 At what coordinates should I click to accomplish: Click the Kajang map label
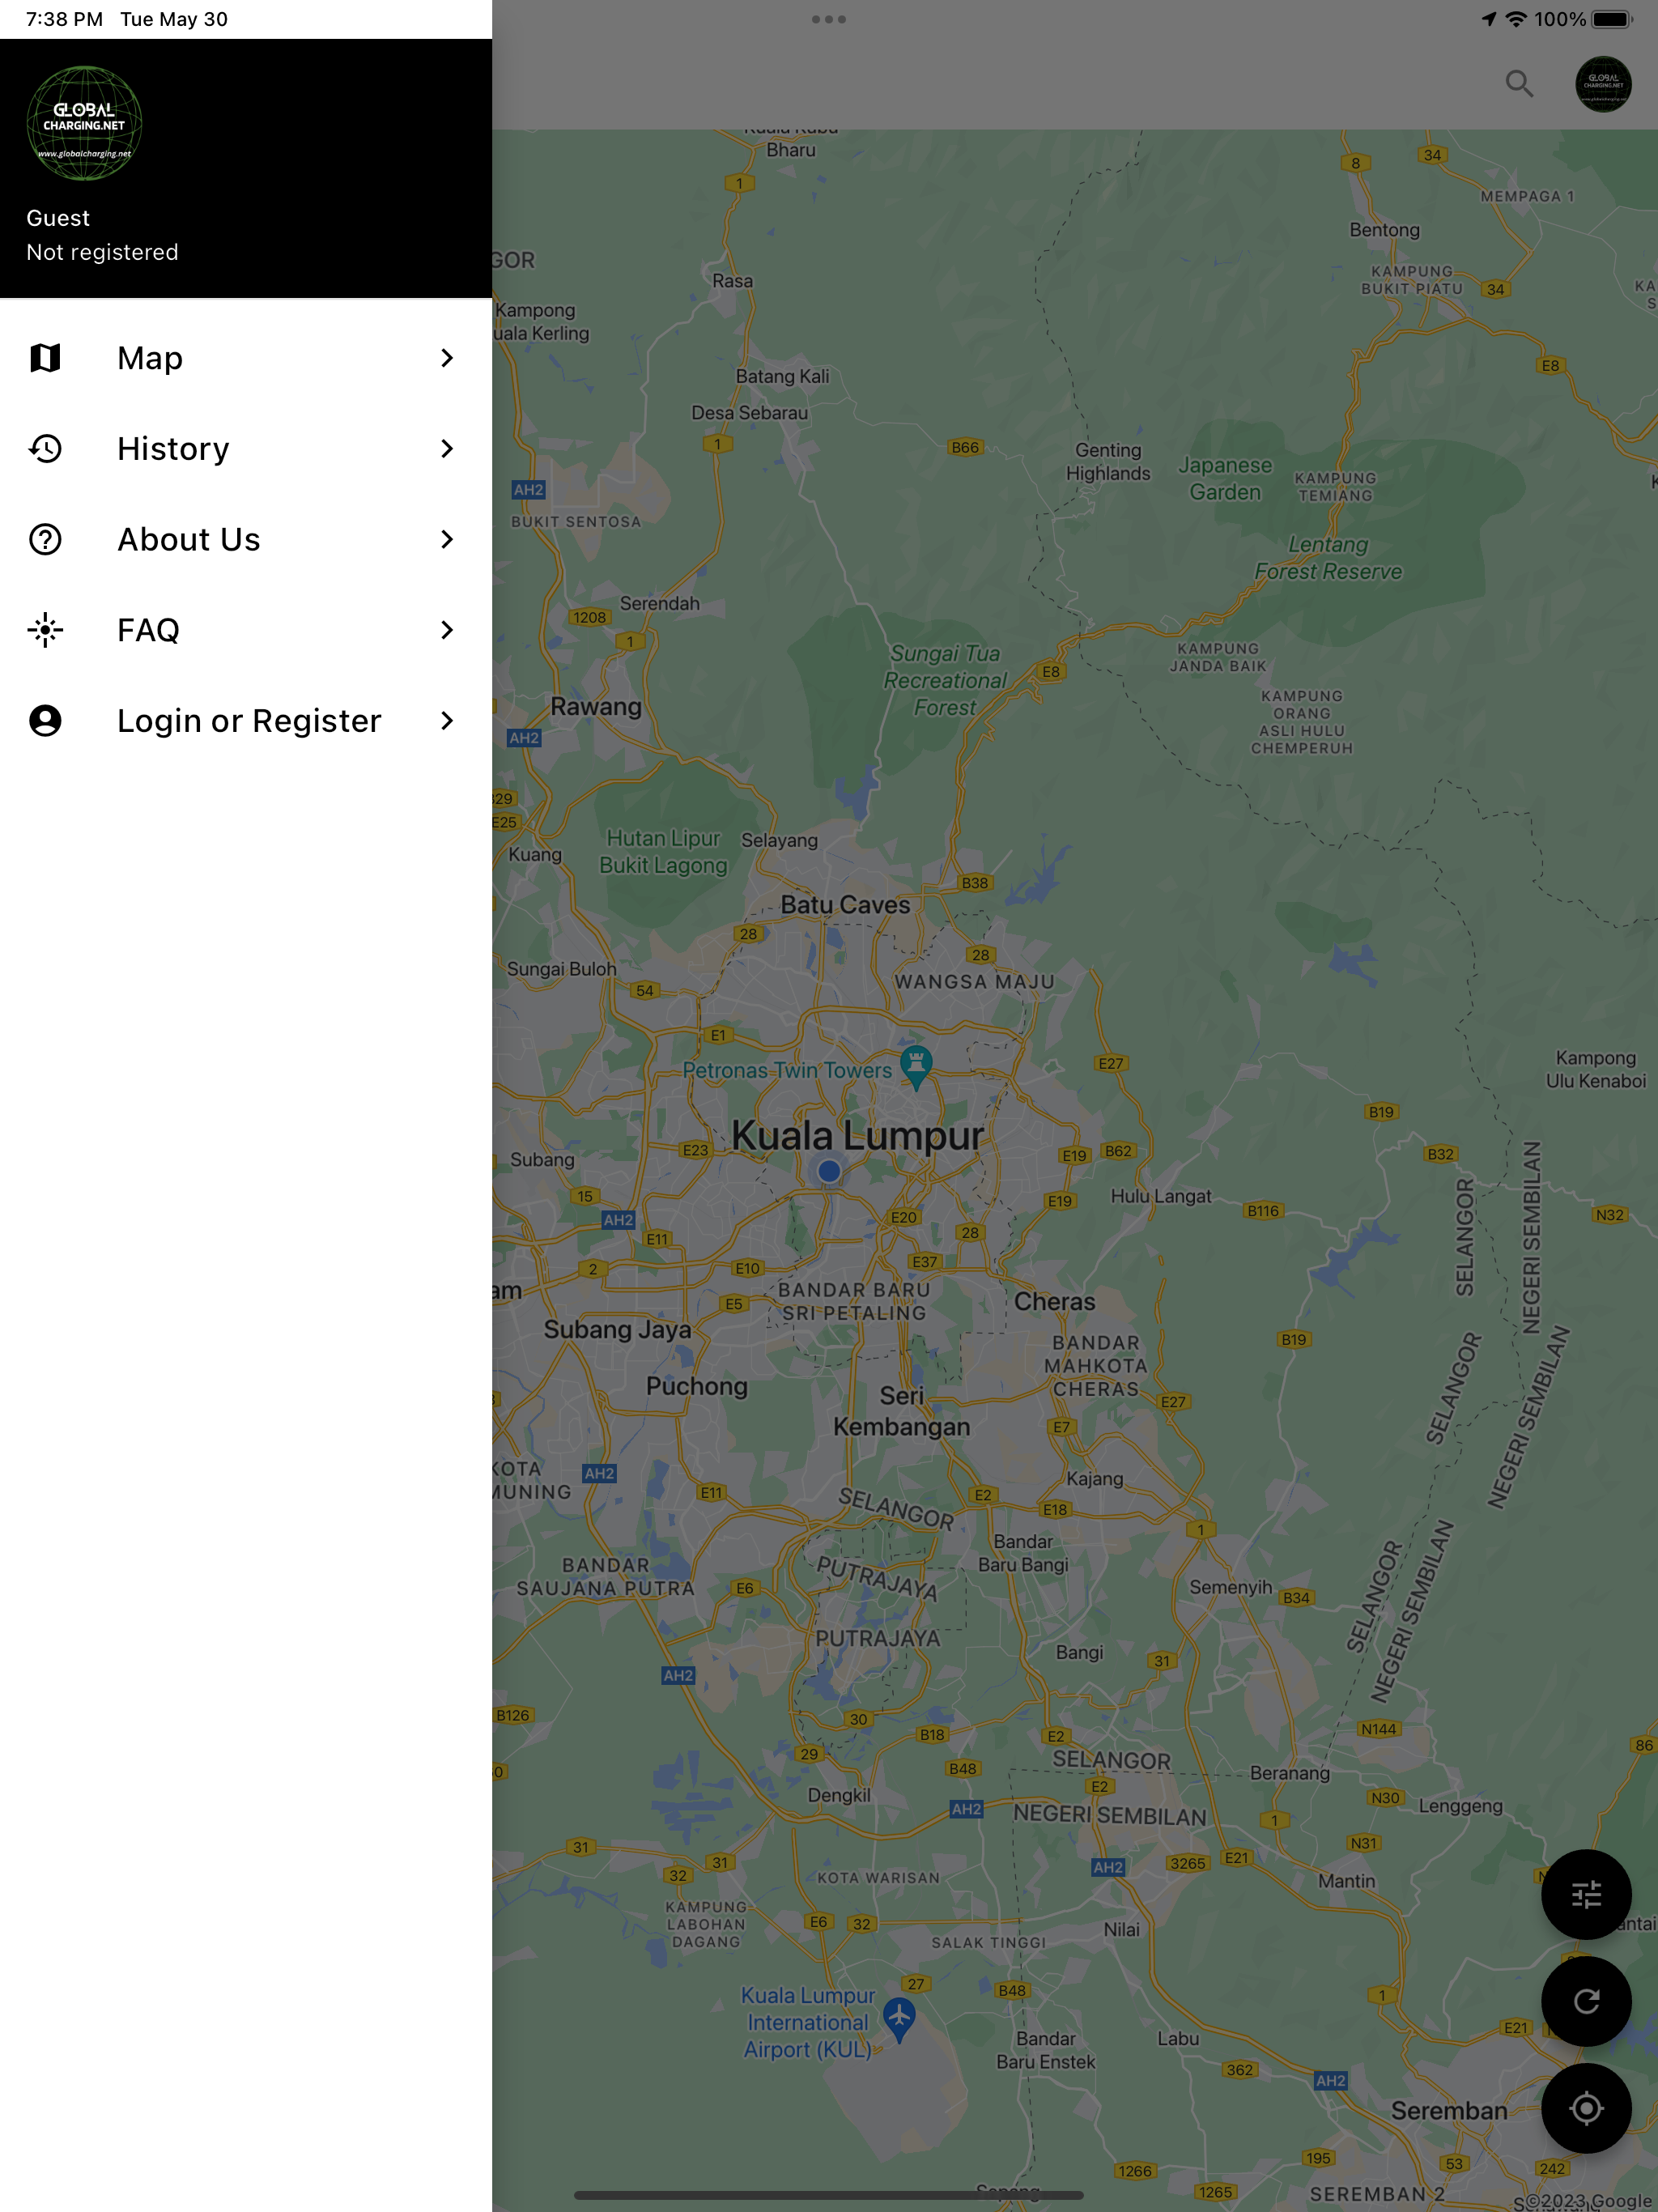coord(1094,1478)
